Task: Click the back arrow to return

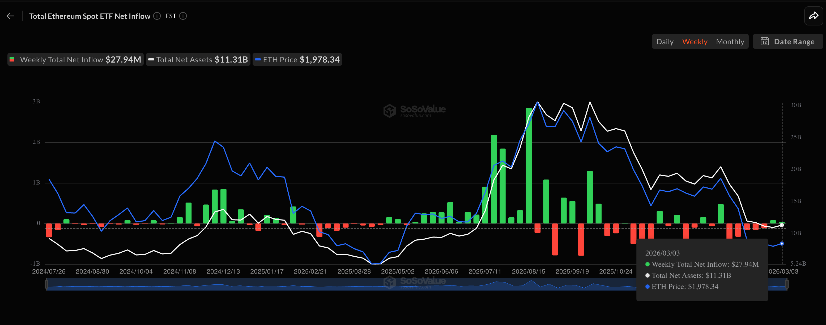Action: coord(11,16)
